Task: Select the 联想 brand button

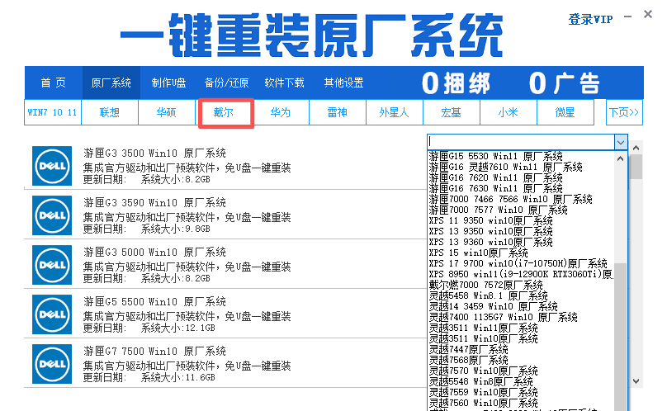Action: click(x=110, y=112)
